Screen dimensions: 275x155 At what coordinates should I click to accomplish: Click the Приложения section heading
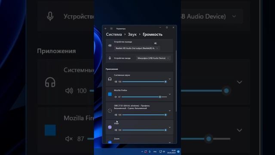(112, 69)
